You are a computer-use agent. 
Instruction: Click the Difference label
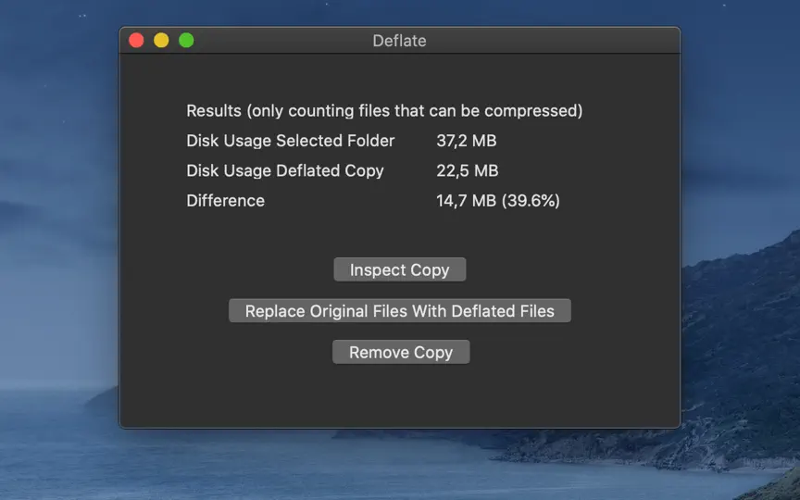(x=226, y=201)
